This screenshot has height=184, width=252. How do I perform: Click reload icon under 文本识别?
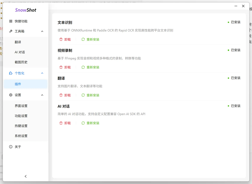(83, 39)
